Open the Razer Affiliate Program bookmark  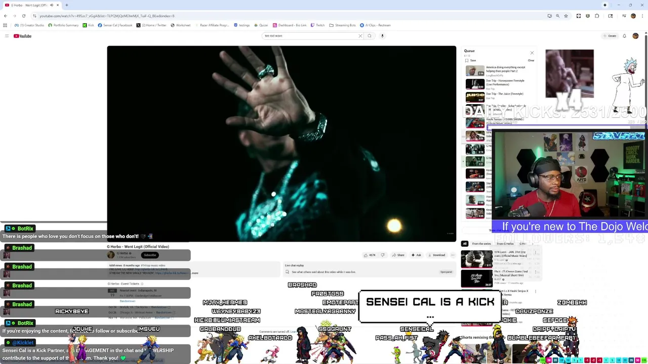click(213, 25)
